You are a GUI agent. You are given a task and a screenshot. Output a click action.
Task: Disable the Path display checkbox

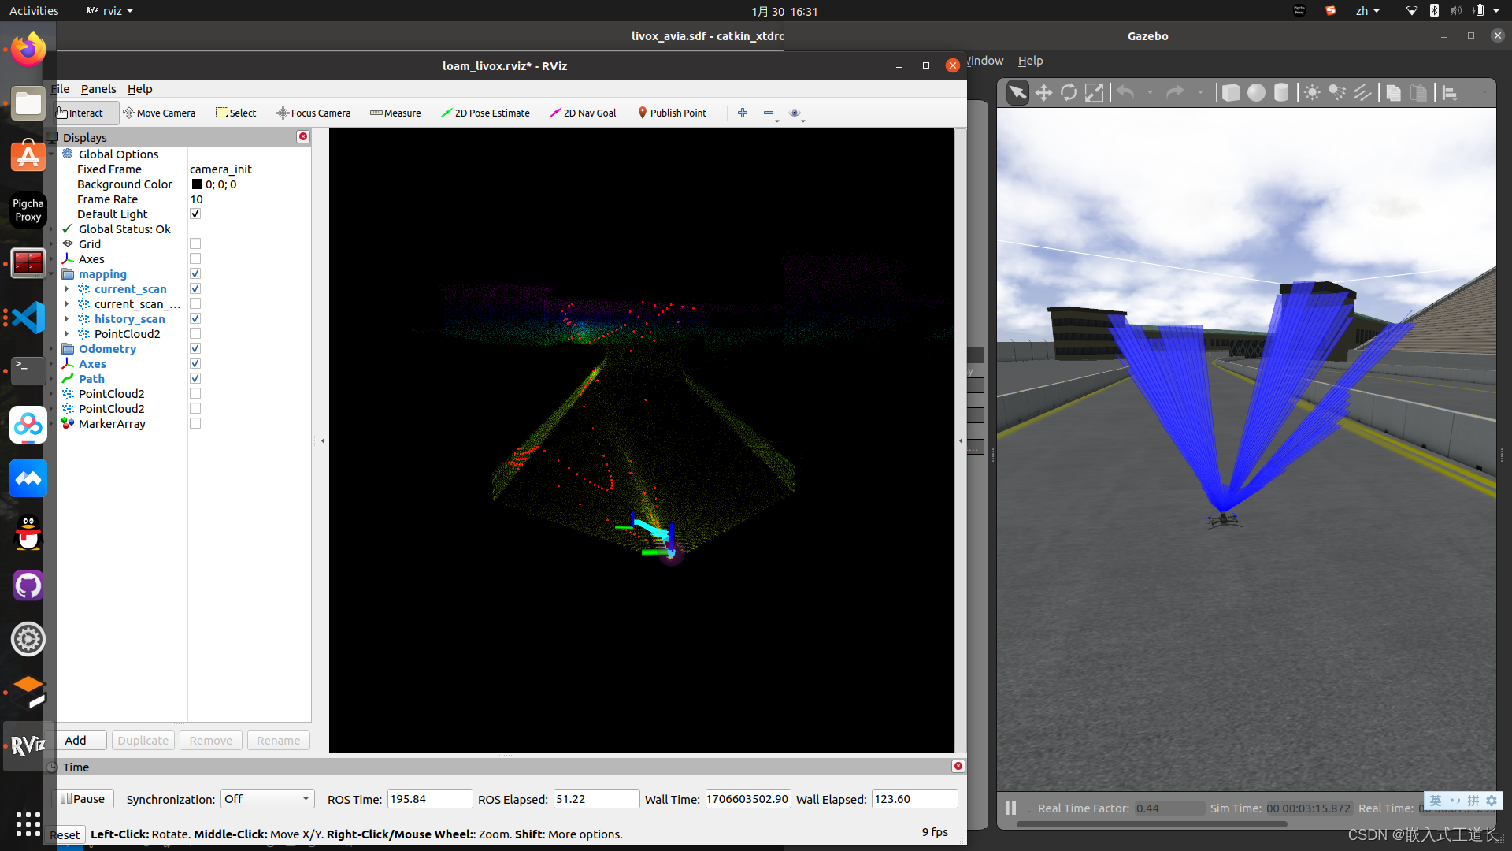tap(195, 379)
